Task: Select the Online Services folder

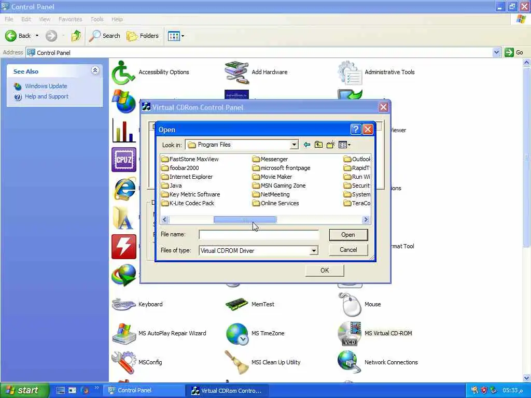Action: tap(275, 203)
